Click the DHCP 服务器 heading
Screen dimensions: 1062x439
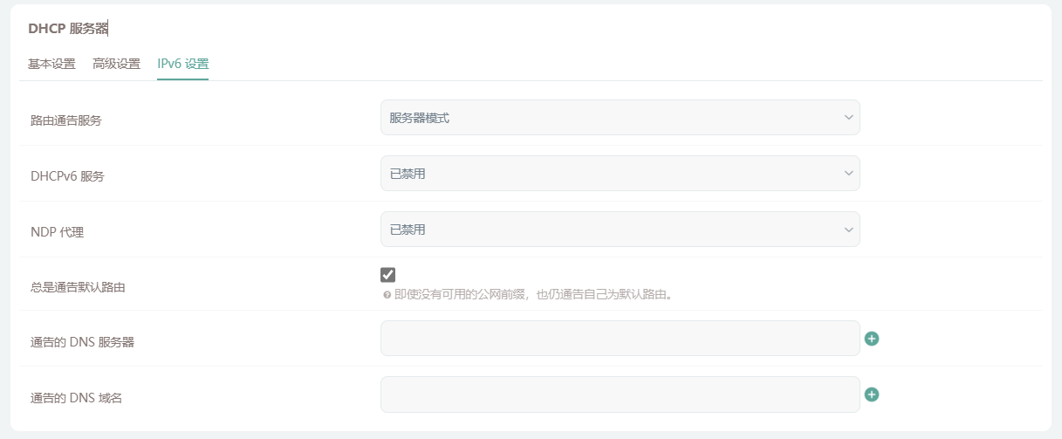click(x=68, y=28)
